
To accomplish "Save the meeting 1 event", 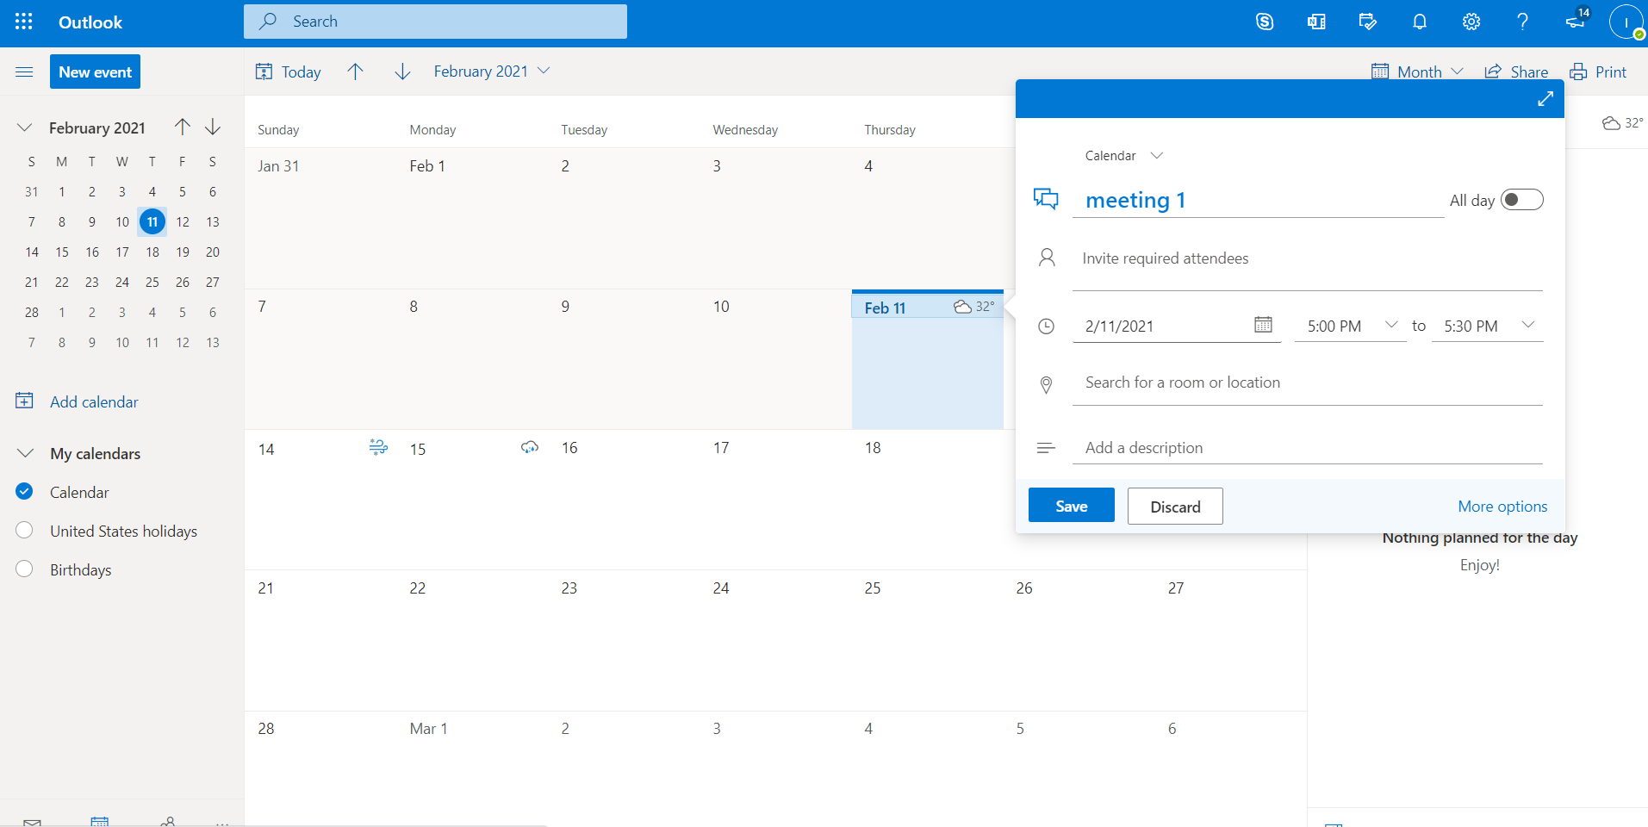I will pyautogui.click(x=1071, y=506).
